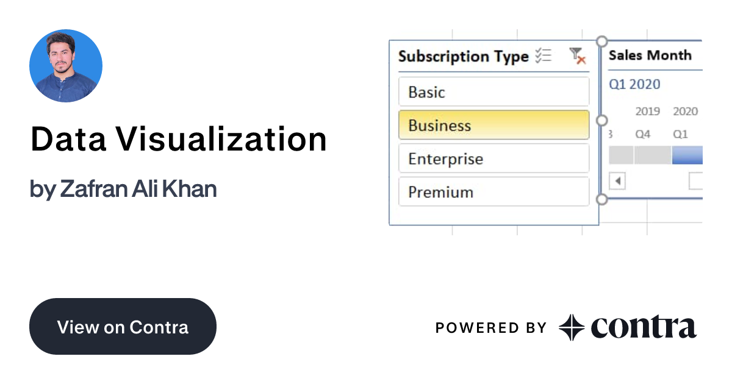Click the Q1 2020 period label in the timeline
Viewport: 732px width, 384px height.
(634, 84)
